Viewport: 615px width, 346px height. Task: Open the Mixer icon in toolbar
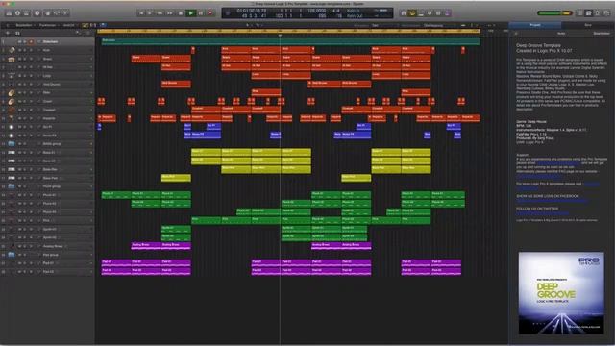coord(57,13)
